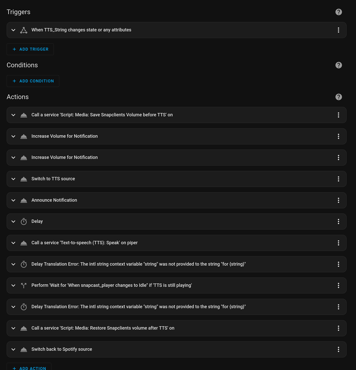Screen dimensions: 356x370
Task: Expand the 'Restore Snapclients volume after TTS' action
Action: [13, 328]
